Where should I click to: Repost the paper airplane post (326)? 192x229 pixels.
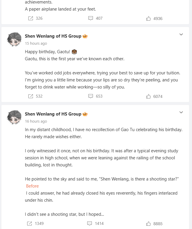point(35,19)
